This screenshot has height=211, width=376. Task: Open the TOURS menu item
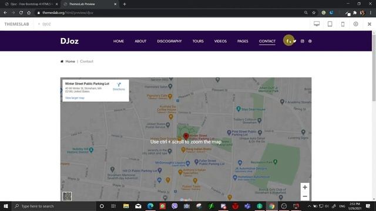[x=198, y=41]
